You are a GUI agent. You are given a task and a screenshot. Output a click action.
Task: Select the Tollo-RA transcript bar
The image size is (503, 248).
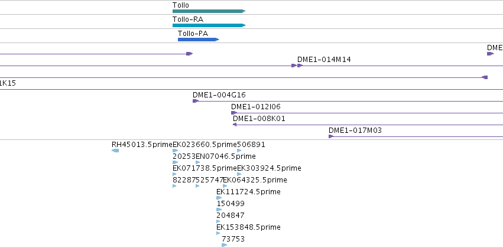209,25
